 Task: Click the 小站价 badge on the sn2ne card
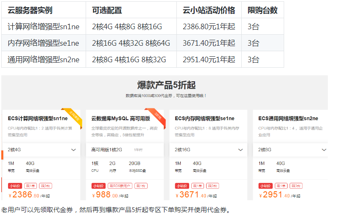(x=265, y=186)
